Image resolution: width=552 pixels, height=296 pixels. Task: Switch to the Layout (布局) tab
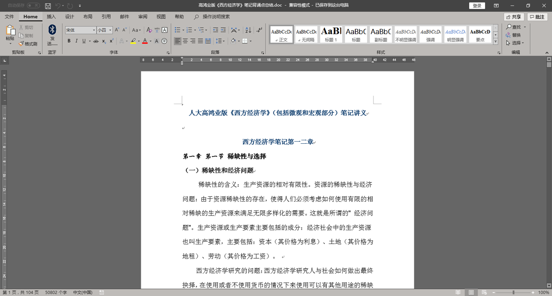click(88, 17)
